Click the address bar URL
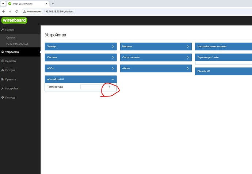Screen dimensions: 252x174 59,12
